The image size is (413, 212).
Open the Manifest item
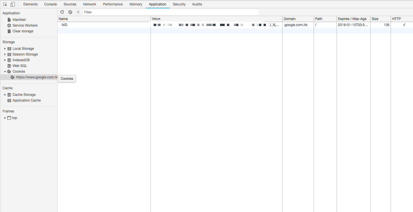[19, 20]
